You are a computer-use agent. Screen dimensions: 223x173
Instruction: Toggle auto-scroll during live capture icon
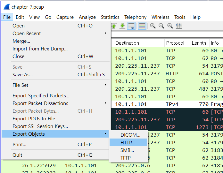point(131,26)
